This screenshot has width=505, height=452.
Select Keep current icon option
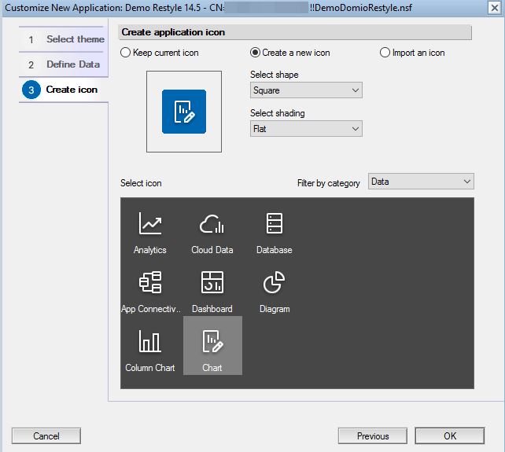click(x=160, y=53)
